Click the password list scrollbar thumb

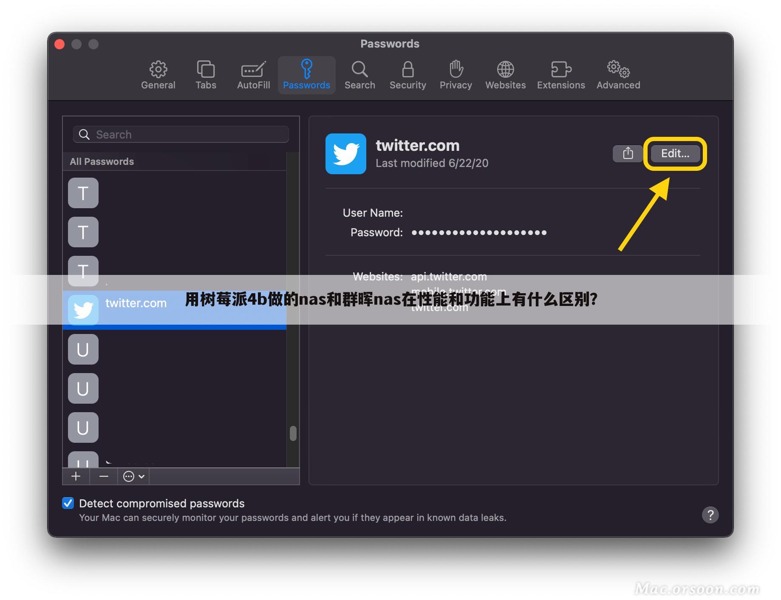tap(293, 433)
